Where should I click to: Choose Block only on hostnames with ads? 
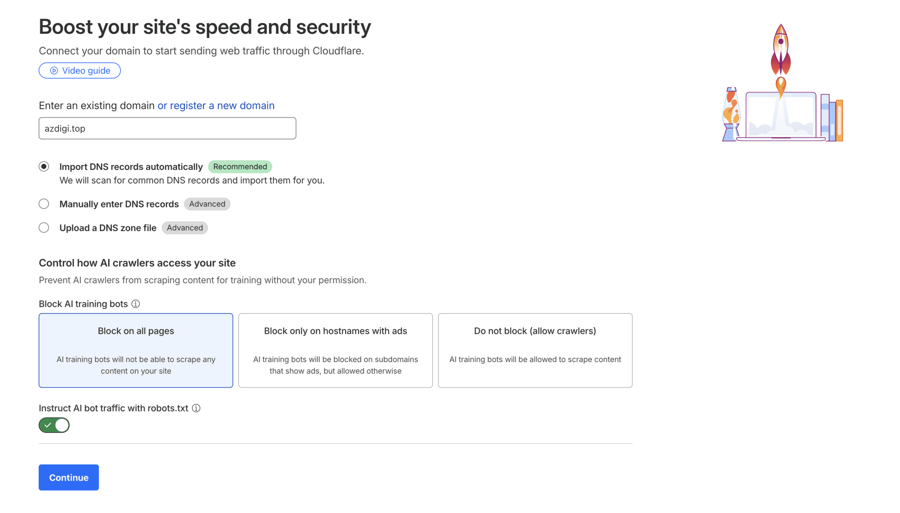[335, 350]
